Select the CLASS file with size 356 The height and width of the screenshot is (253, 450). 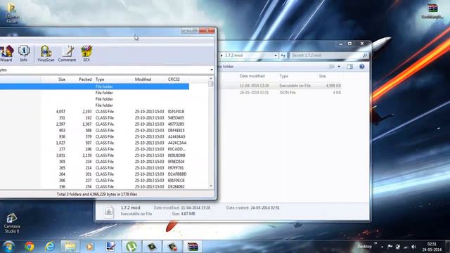(x=94, y=187)
